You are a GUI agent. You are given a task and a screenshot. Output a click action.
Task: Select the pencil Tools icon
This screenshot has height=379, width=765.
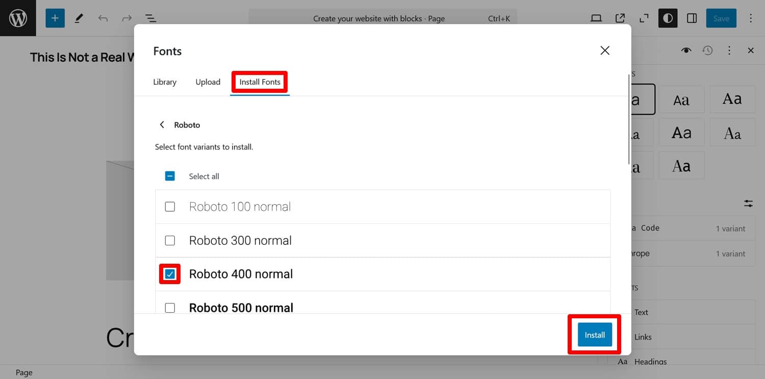[79, 18]
